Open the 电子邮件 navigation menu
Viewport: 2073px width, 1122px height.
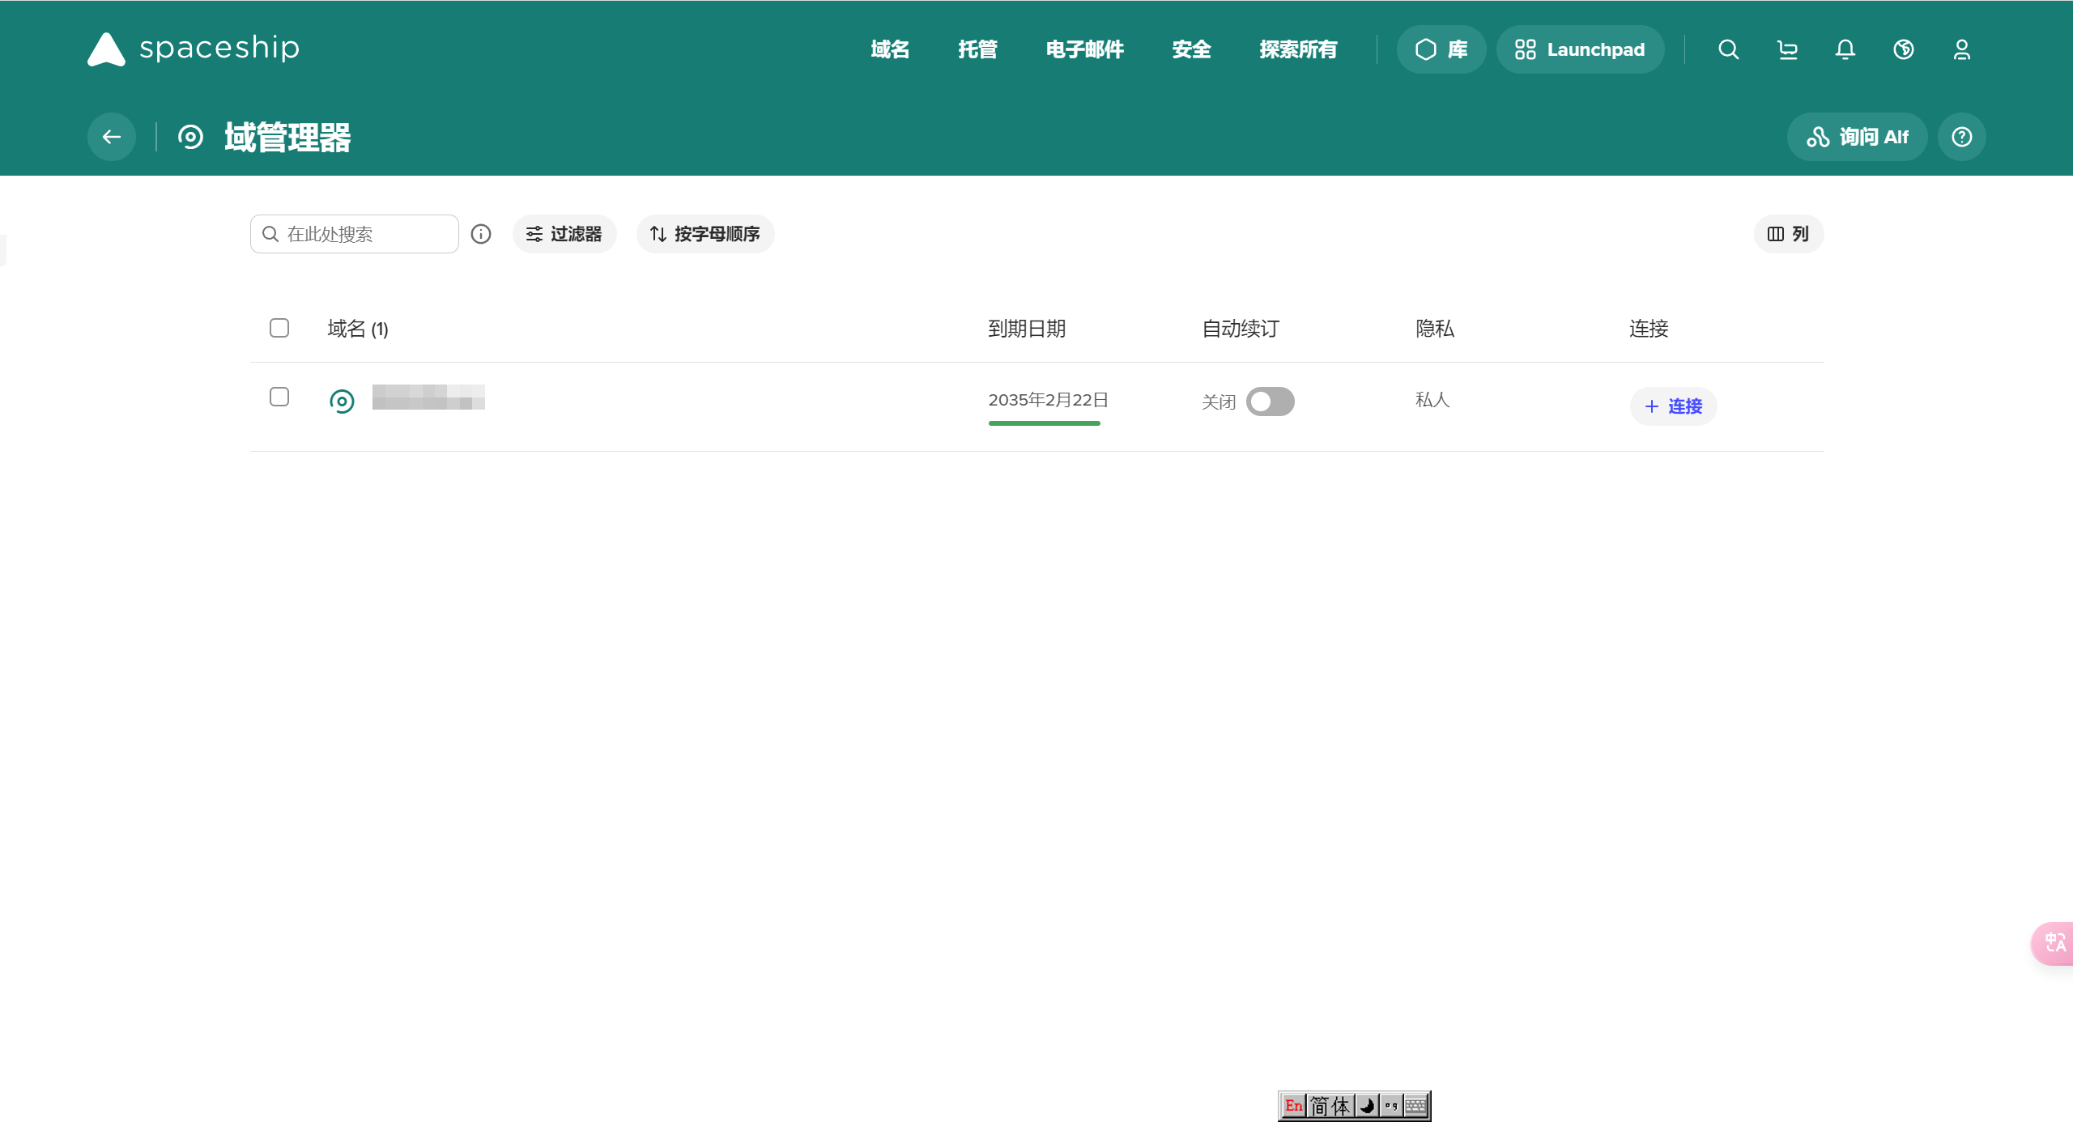[1084, 49]
